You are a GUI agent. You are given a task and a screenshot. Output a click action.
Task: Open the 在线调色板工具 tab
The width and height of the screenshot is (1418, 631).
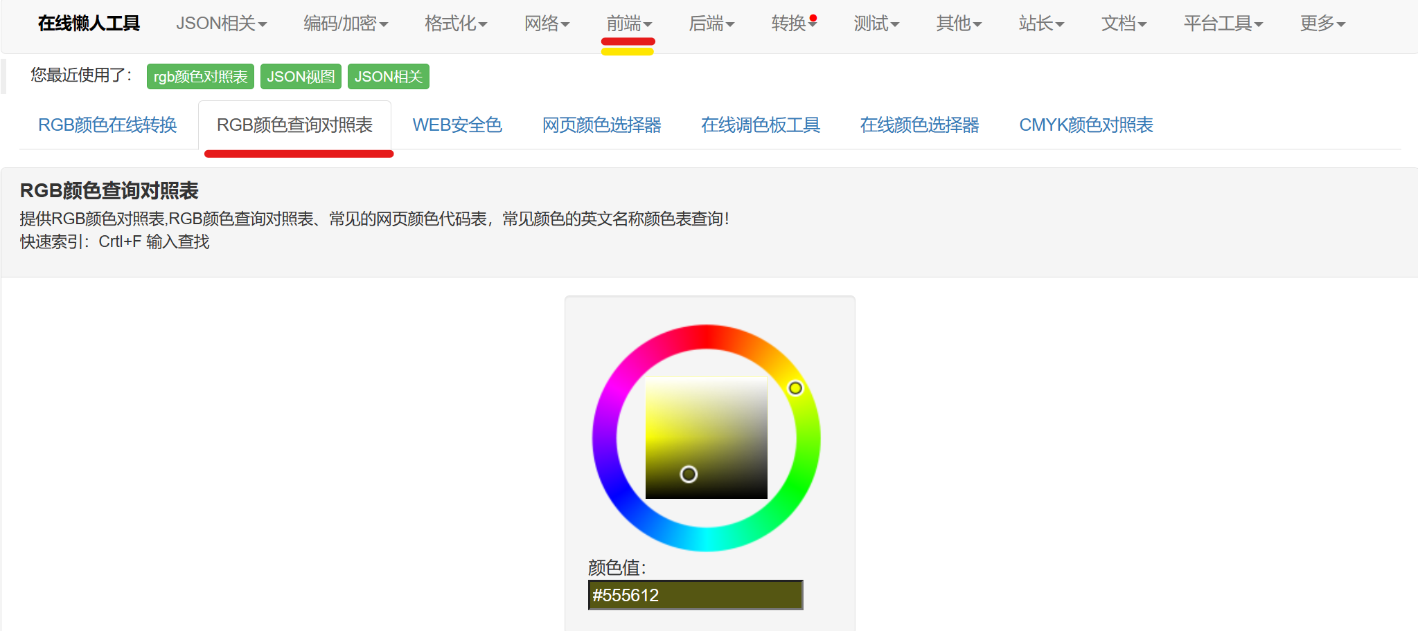pos(760,125)
